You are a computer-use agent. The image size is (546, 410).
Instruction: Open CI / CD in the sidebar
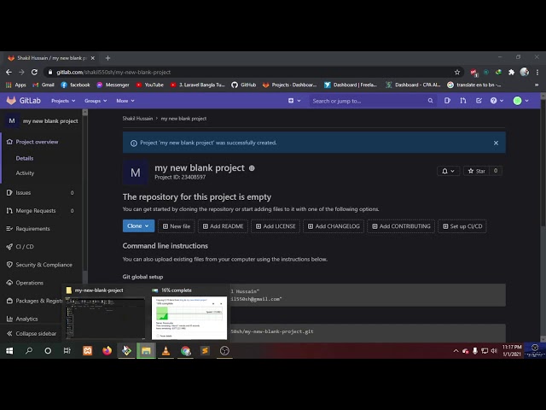pyautogui.click(x=25, y=247)
